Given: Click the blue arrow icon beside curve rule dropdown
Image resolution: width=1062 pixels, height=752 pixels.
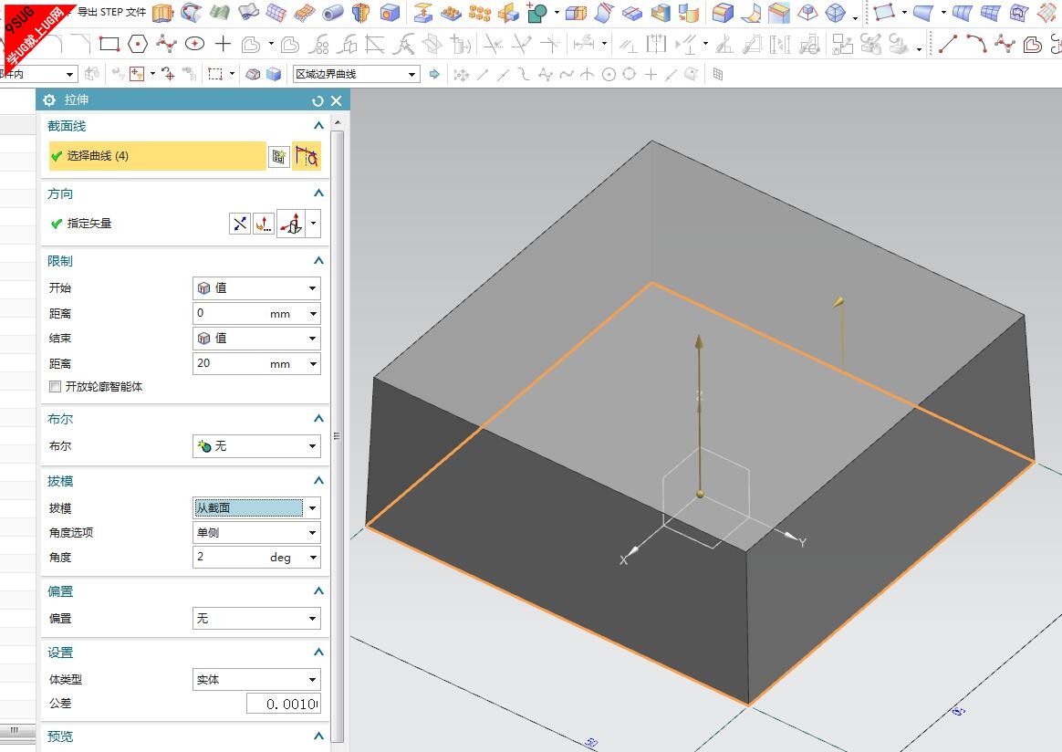Looking at the screenshot, I should [434, 74].
